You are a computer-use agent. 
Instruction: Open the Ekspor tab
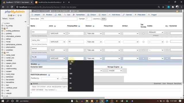point(92,15)
